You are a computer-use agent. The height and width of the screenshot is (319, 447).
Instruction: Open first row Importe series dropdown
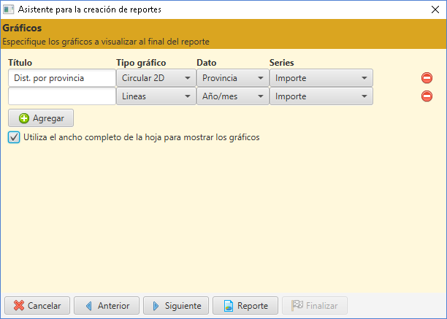point(321,78)
